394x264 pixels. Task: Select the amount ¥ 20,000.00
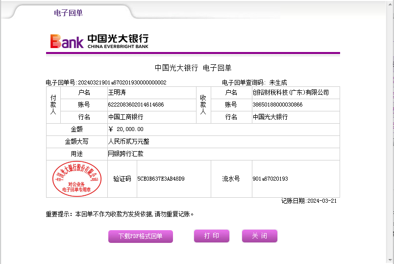click(125, 129)
